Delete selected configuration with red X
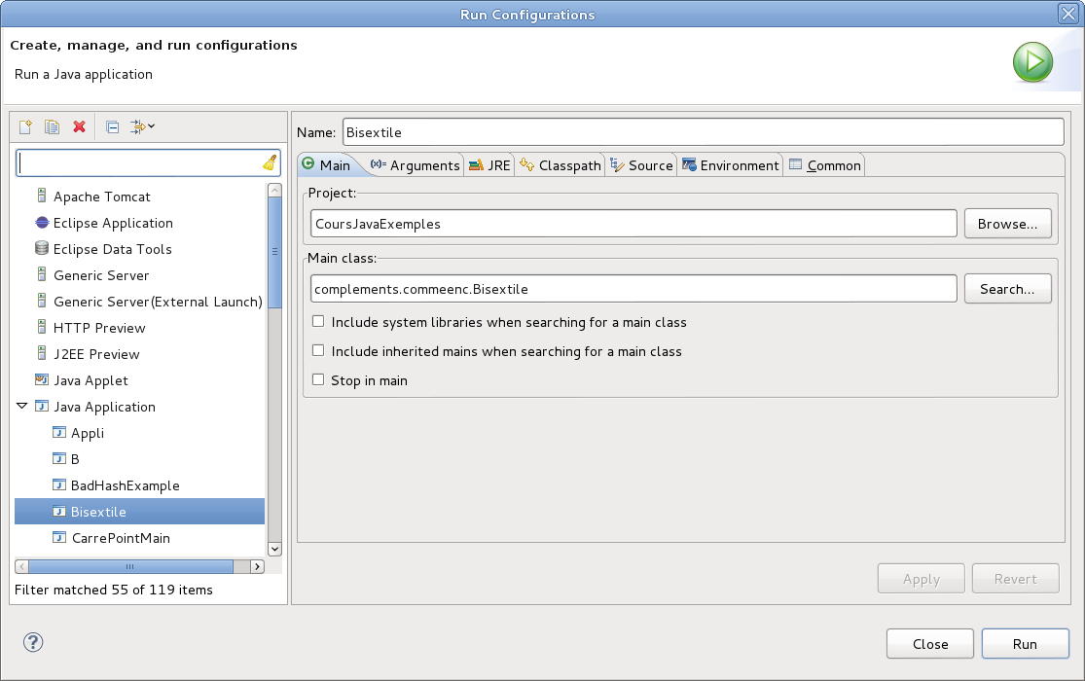The width and height of the screenshot is (1085, 681). (x=79, y=126)
